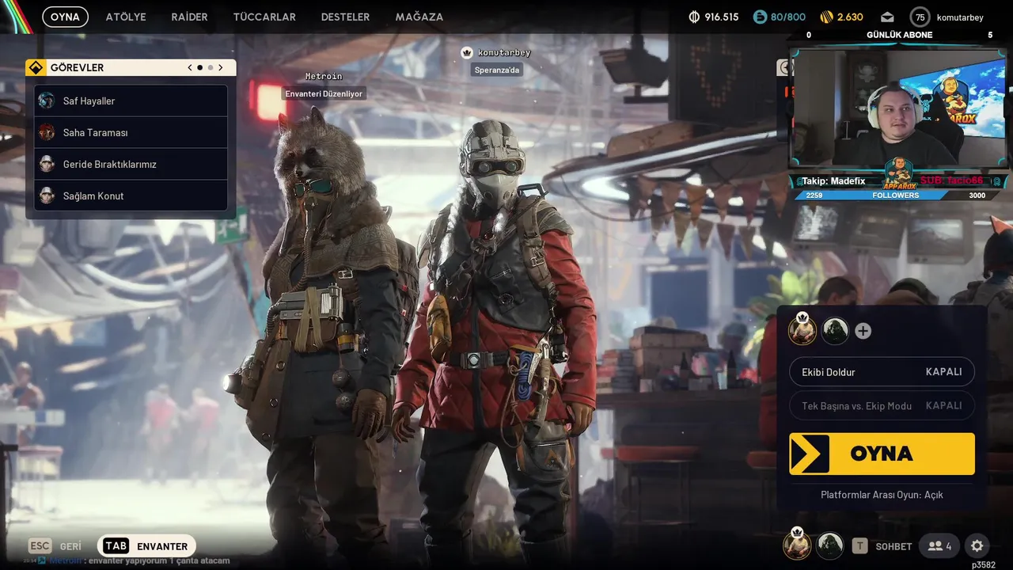
Task: Open the mail inbox envelope icon
Action: [x=887, y=17]
